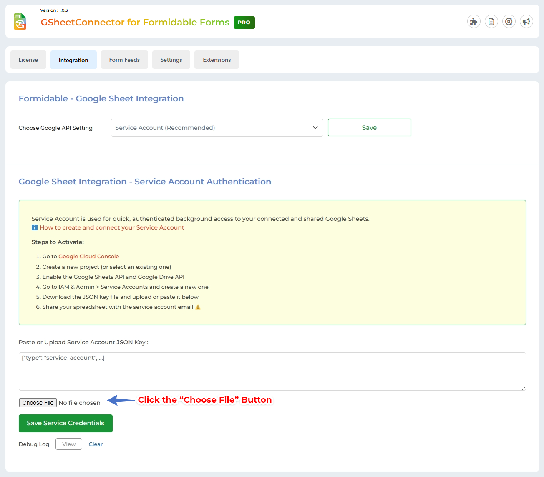
Task: Switch to the Form Feeds tab
Action: [x=124, y=60]
